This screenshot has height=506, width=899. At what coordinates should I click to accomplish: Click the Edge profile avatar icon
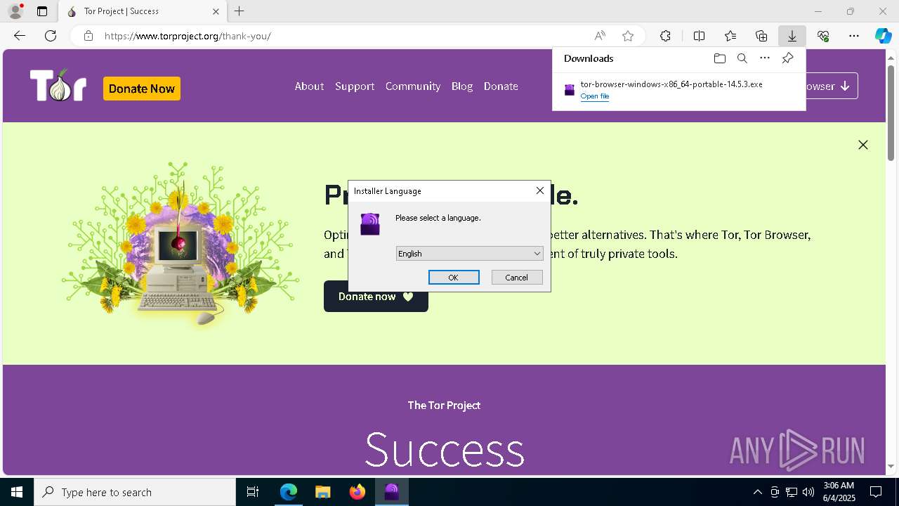pos(15,11)
